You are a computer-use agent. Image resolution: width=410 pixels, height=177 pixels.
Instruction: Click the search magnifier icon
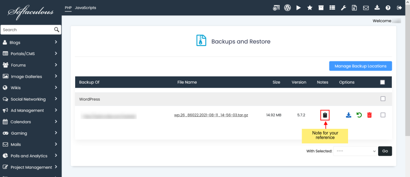click(x=57, y=30)
